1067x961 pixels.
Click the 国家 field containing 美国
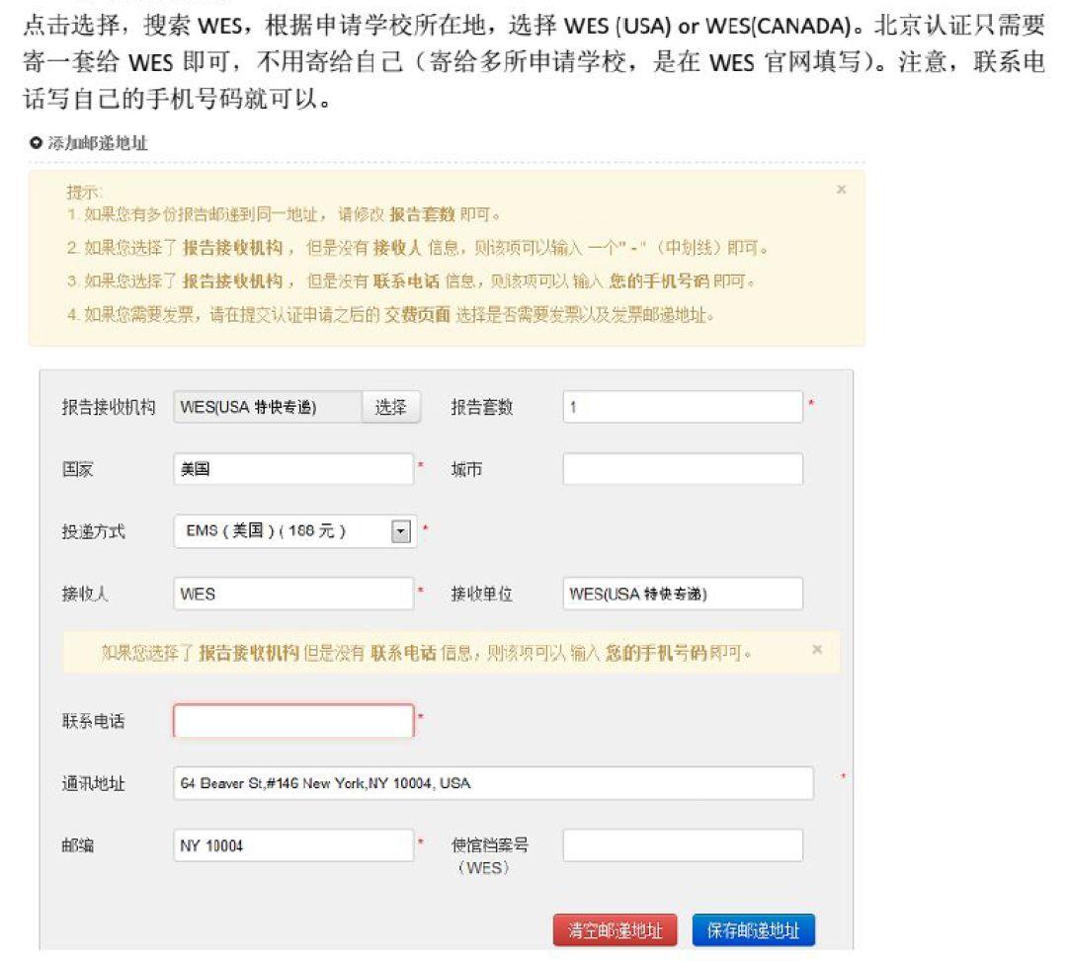pos(291,469)
